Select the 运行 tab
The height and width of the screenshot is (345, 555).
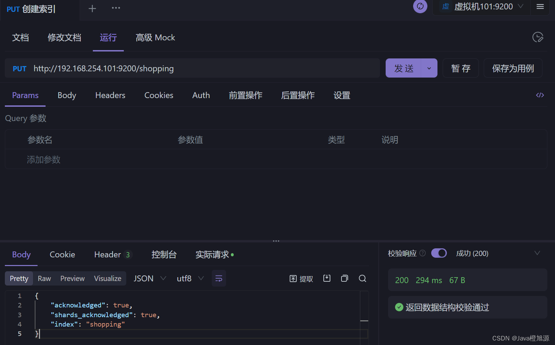[x=108, y=38]
